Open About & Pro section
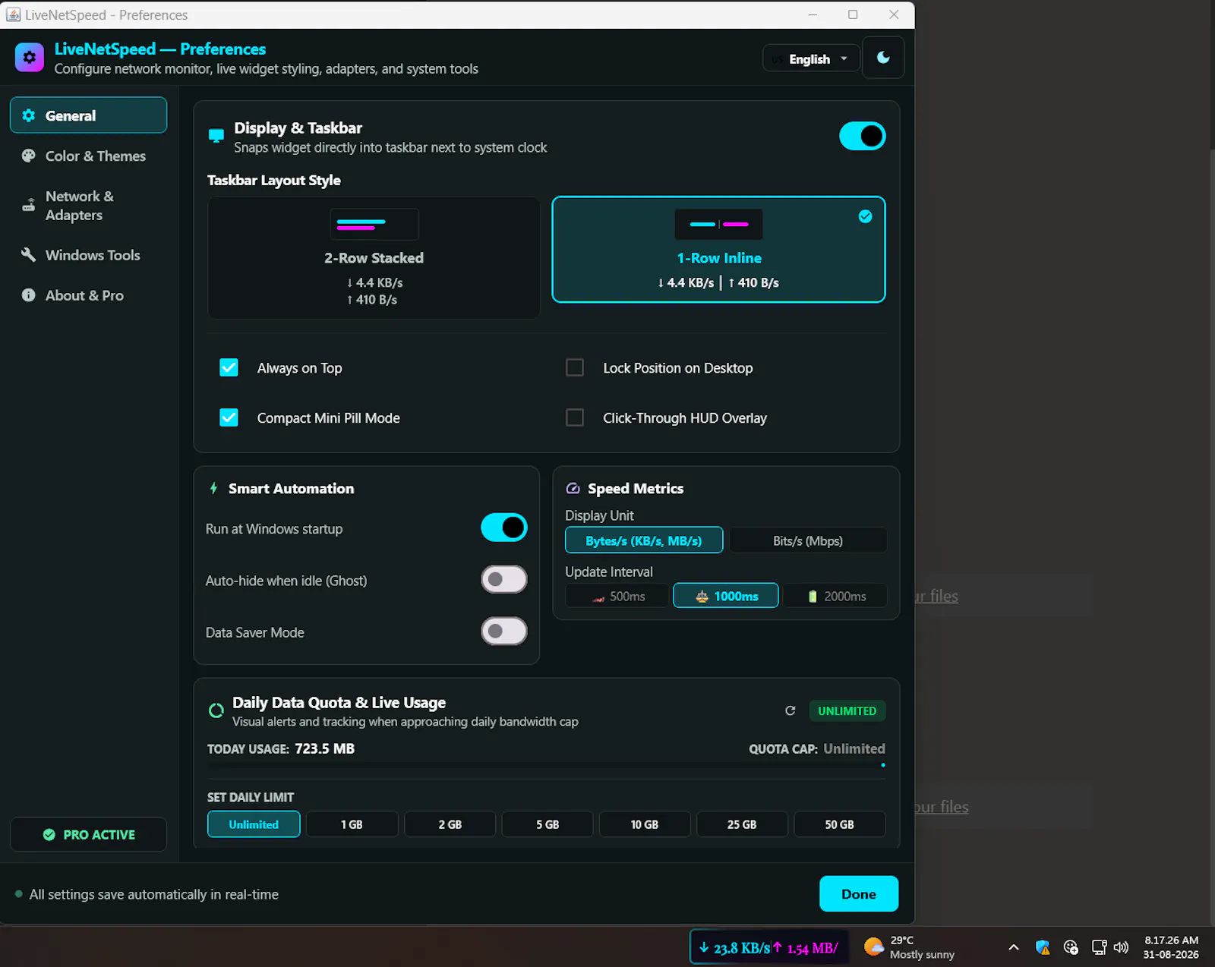The image size is (1215, 967). (89, 295)
